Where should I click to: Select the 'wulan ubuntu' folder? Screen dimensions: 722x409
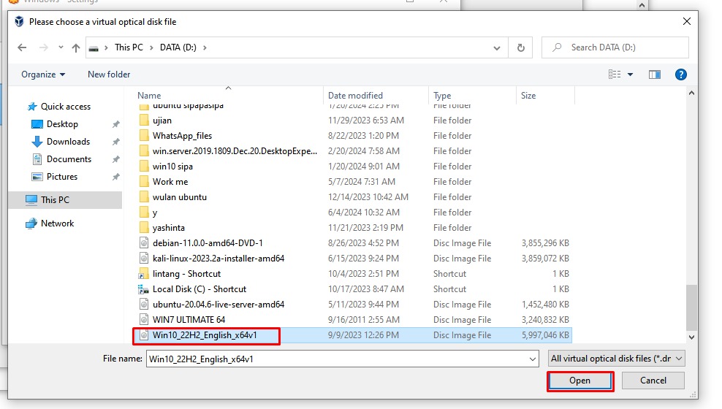pos(180,197)
